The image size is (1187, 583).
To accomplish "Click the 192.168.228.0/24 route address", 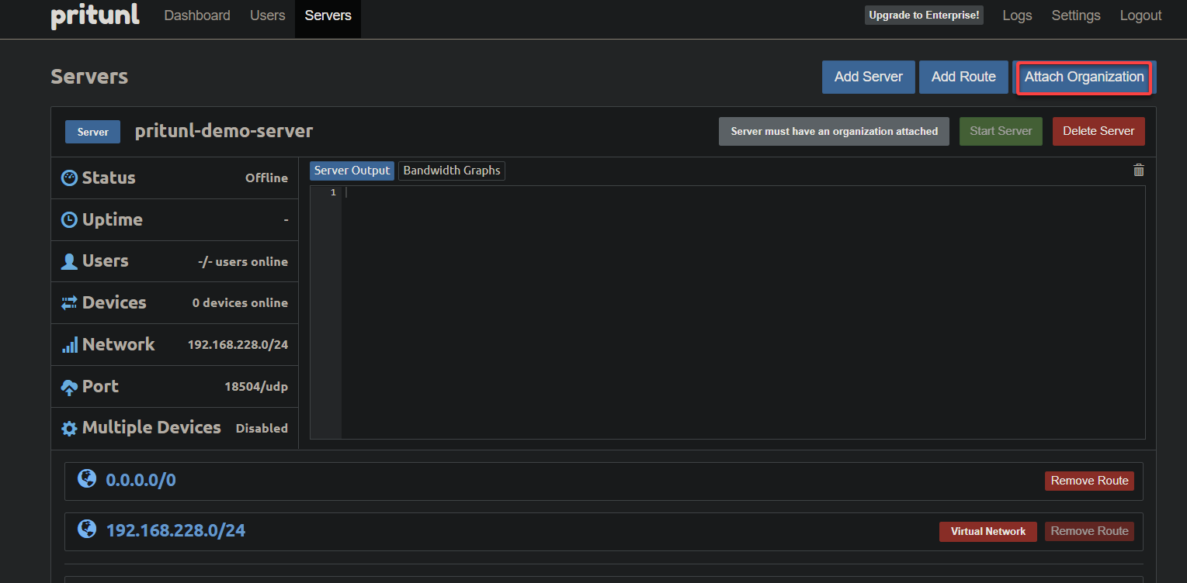I will pyautogui.click(x=175, y=530).
